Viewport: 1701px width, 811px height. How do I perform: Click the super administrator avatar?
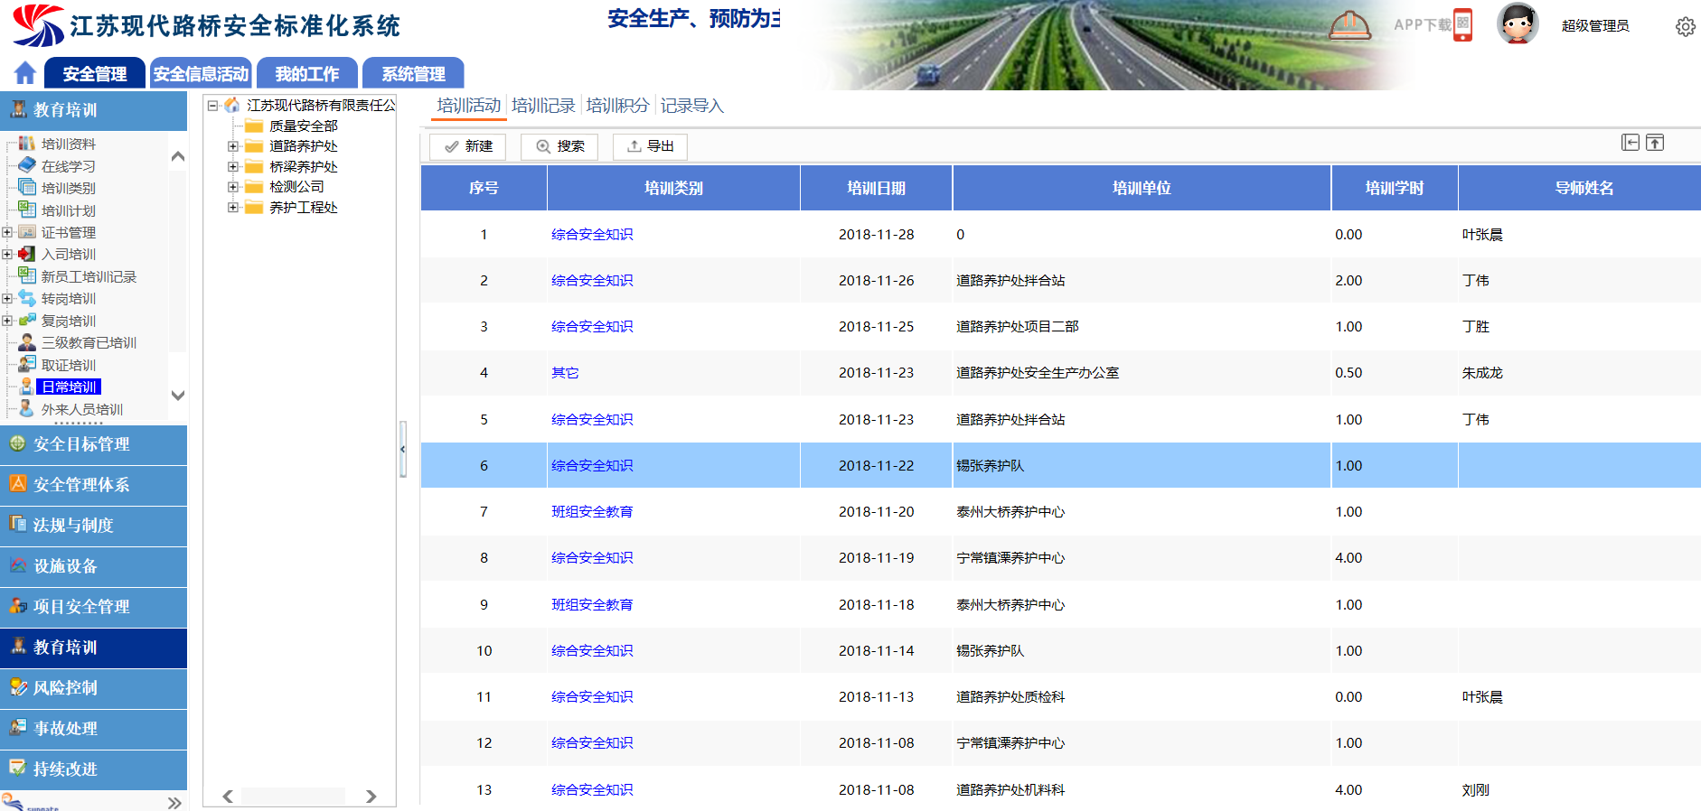1518,24
